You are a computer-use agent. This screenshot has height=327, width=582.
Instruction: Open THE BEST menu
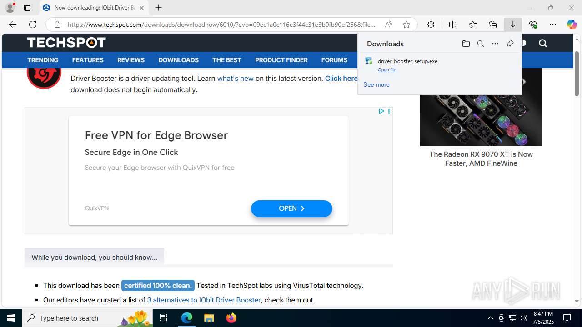227,60
